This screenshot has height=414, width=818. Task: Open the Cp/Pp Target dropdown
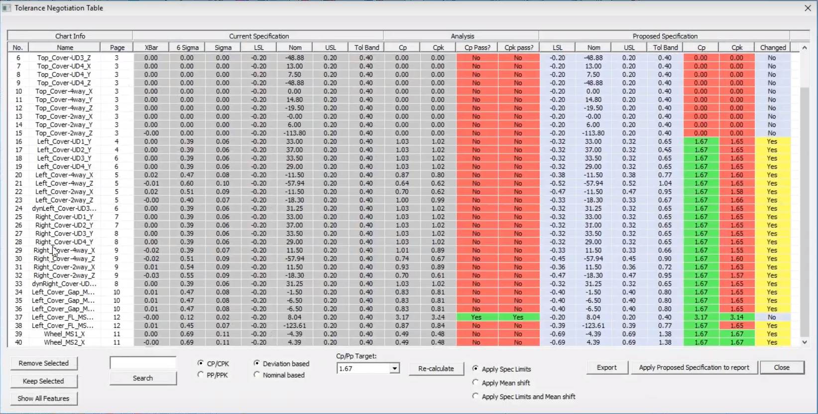click(x=394, y=369)
